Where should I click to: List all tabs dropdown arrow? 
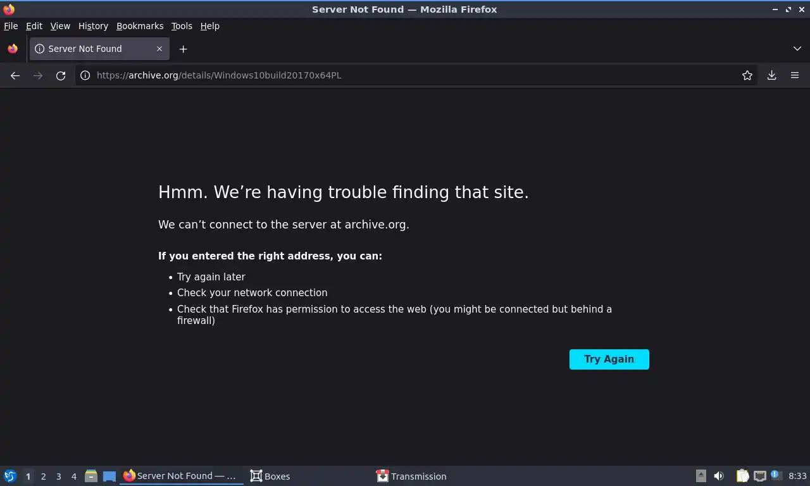click(797, 49)
